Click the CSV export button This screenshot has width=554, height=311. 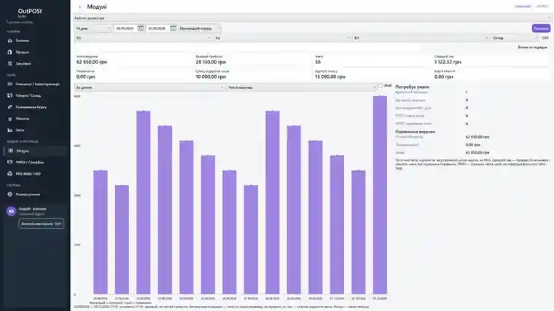point(545,38)
